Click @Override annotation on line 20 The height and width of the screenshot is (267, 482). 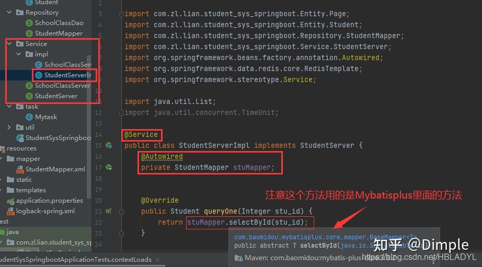tap(159, 200)
